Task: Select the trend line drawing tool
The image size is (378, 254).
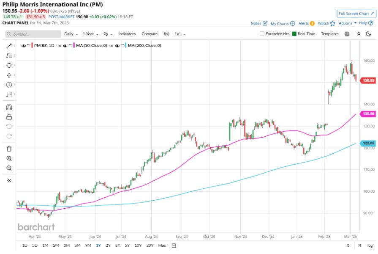Action: pos(9,46)
